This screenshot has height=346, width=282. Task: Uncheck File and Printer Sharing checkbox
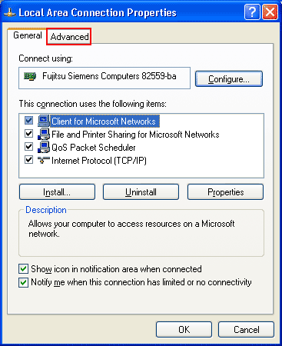point(28,134)
